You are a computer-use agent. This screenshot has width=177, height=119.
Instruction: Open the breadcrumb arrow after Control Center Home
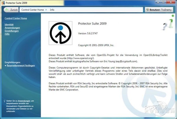46,10
